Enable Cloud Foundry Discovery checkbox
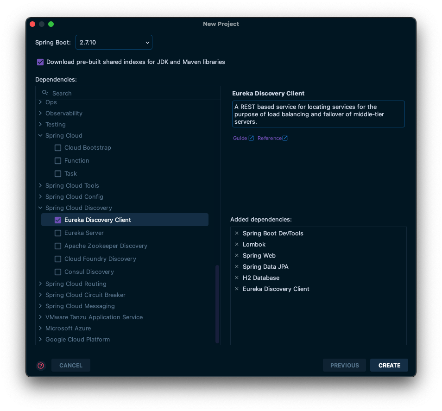 58,259
